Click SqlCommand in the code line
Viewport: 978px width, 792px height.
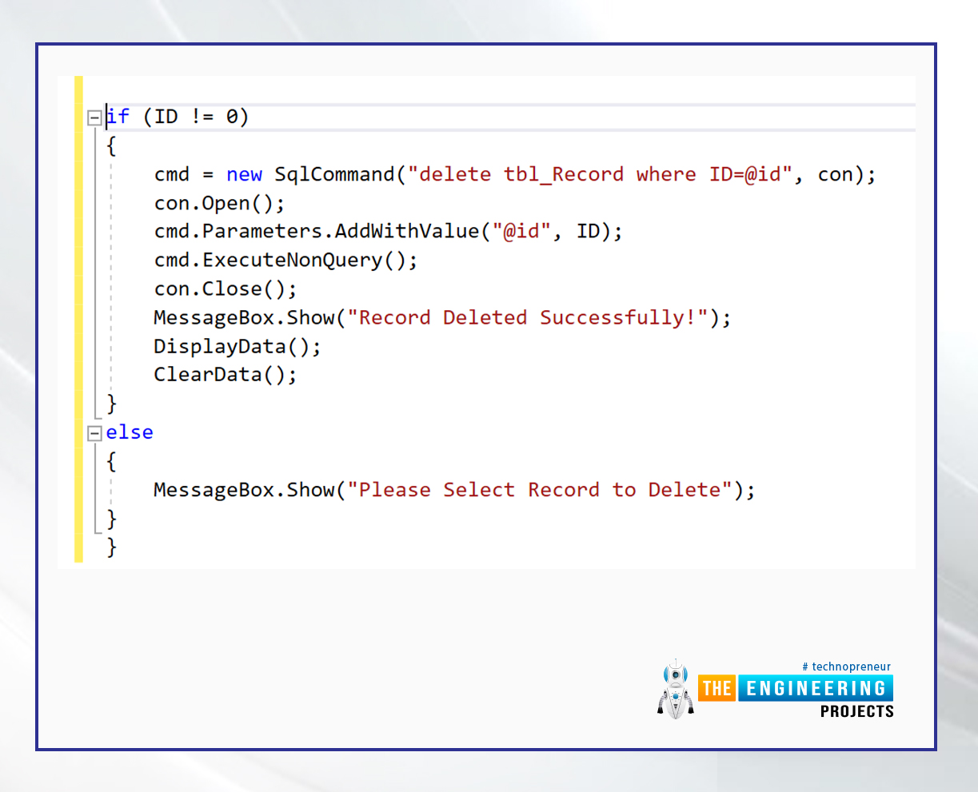tap(335, 174)
